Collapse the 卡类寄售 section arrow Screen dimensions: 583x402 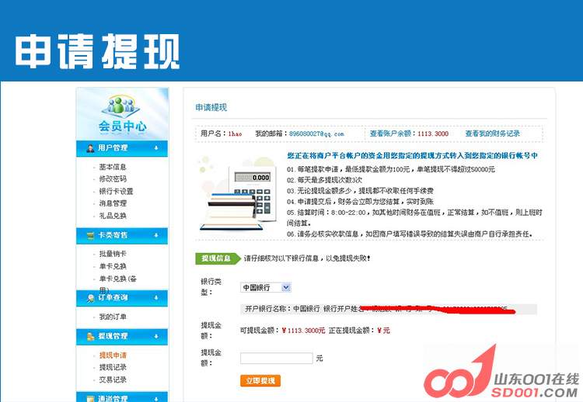coord(156,235)
